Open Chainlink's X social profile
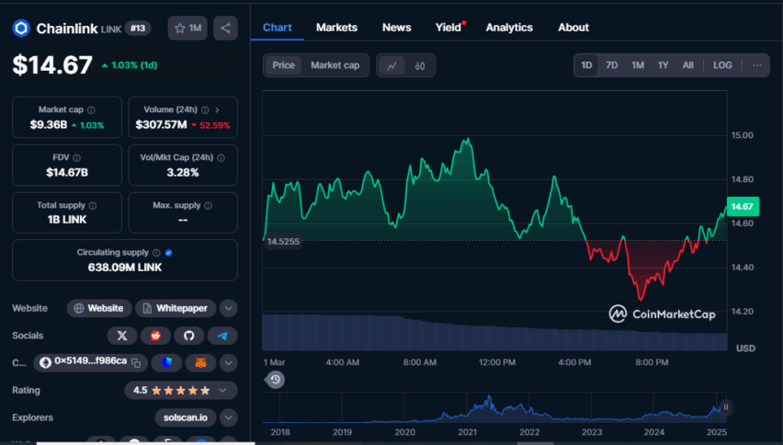The height and width of the screenshot is (445, 783). (x=122, y=336)
